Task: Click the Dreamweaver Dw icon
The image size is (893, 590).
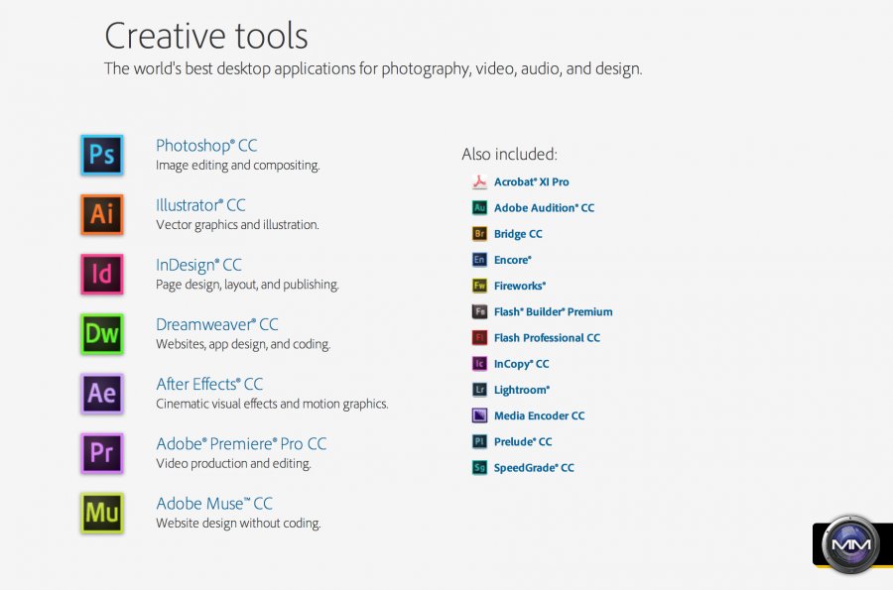Action: [101, 334]
